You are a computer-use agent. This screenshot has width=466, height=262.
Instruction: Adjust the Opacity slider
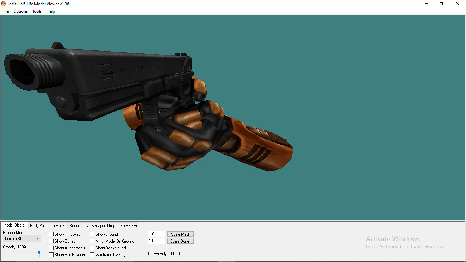[x=40, y=253]
